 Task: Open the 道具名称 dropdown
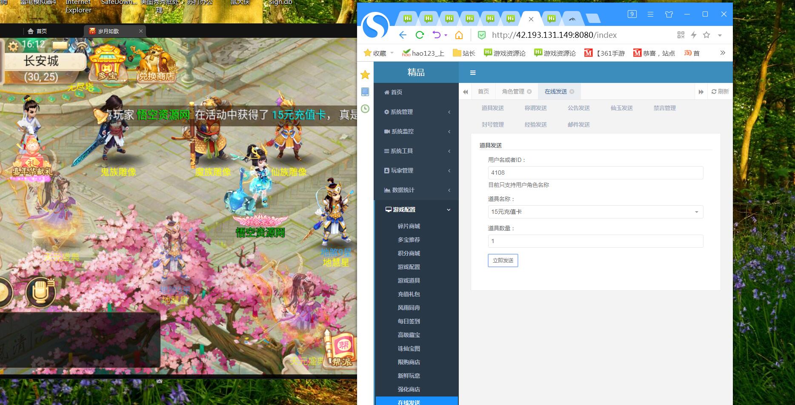click(x=595, y=212)
